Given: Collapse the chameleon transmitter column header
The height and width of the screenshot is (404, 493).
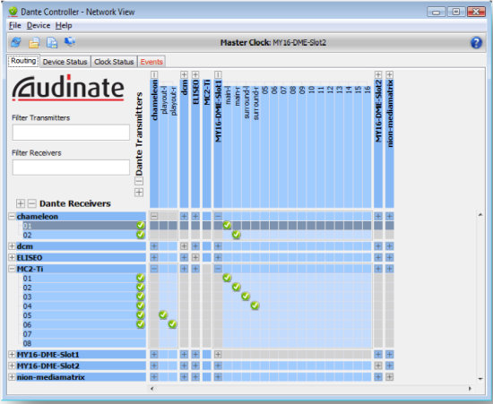Looking at the screenshot, I should (x=154, y=74).
